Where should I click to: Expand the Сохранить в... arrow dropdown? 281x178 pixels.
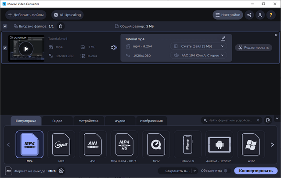[x=195, y=171]
